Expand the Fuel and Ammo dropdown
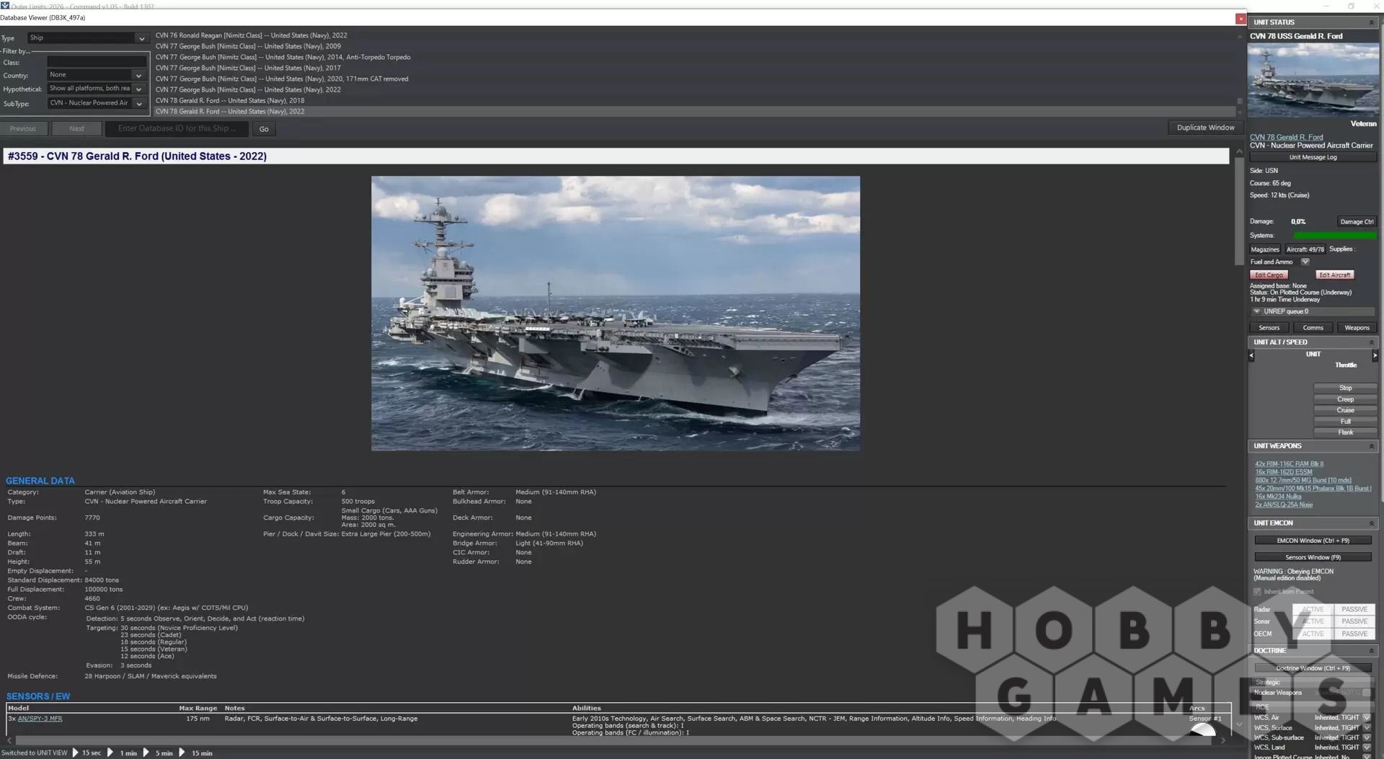This screenshot has height=759, width=1384. point(1305,262)
